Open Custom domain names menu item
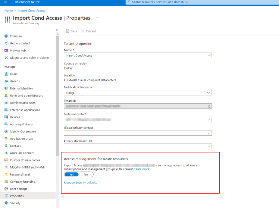 (x=25, y=160)
